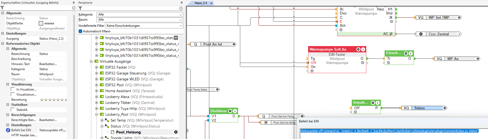Click Bearbeiten next to Hinweis-Text
Screen dimensions: 488x139
pos(48,64)
